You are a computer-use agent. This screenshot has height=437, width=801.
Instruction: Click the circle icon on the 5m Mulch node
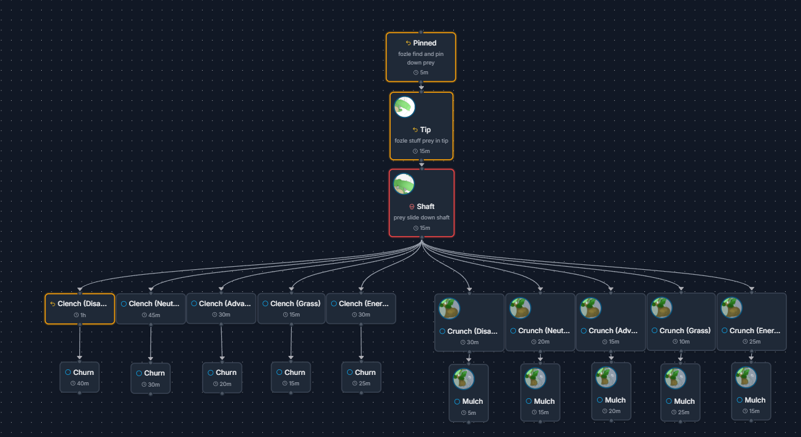(457, 401)
